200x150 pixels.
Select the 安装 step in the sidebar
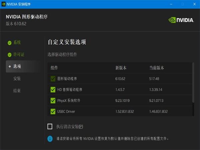point(17,78)
